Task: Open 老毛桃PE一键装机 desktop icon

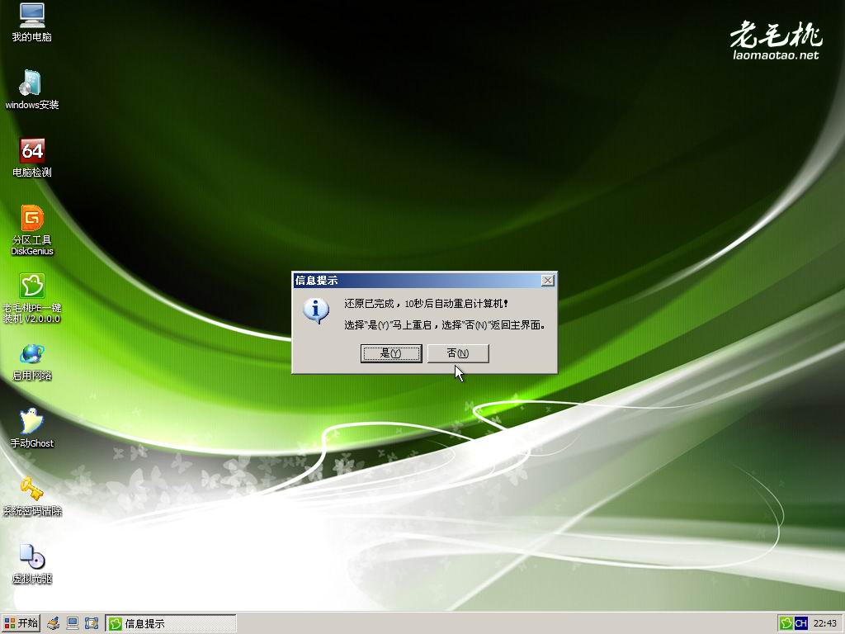Action: click(x=31, y=286)
